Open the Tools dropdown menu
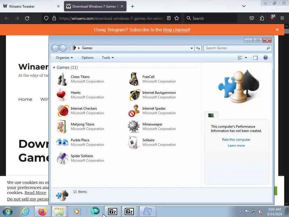 tap(108, 58)
